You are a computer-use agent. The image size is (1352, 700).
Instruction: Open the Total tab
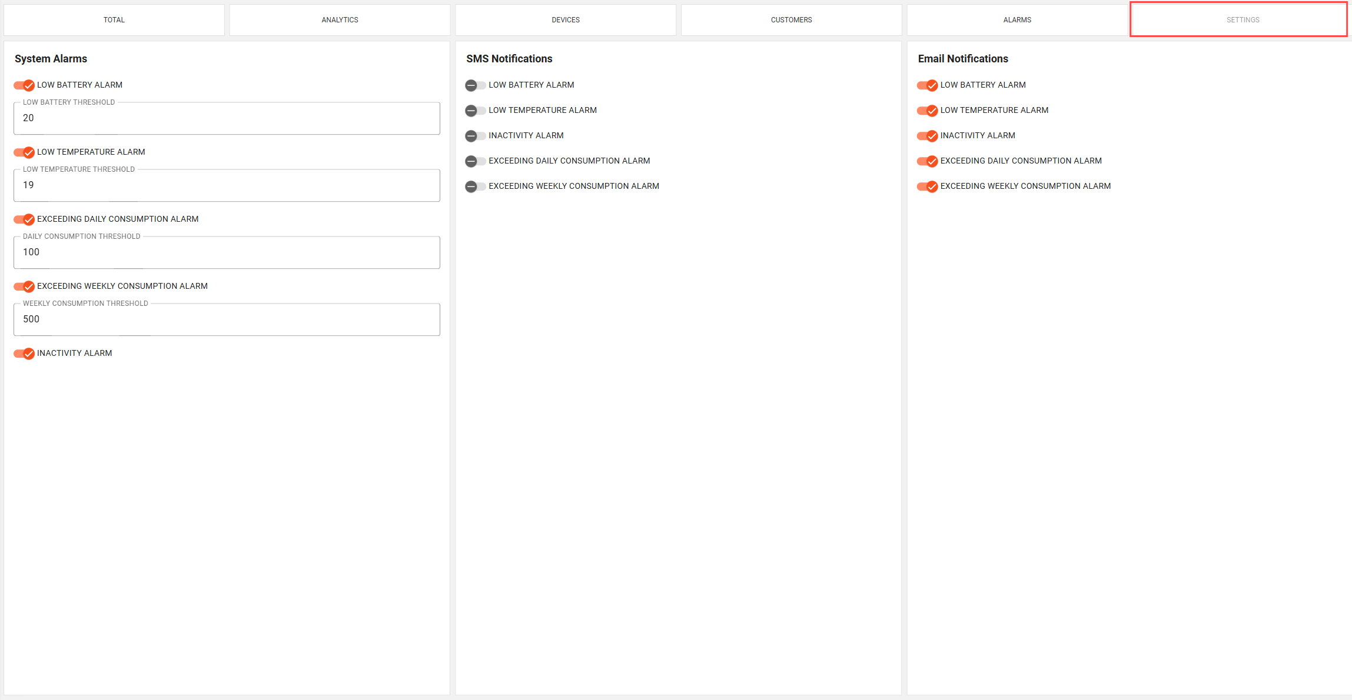click(x=114, y=20)
